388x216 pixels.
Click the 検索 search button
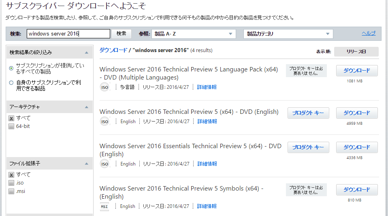(x=122, y=34)
